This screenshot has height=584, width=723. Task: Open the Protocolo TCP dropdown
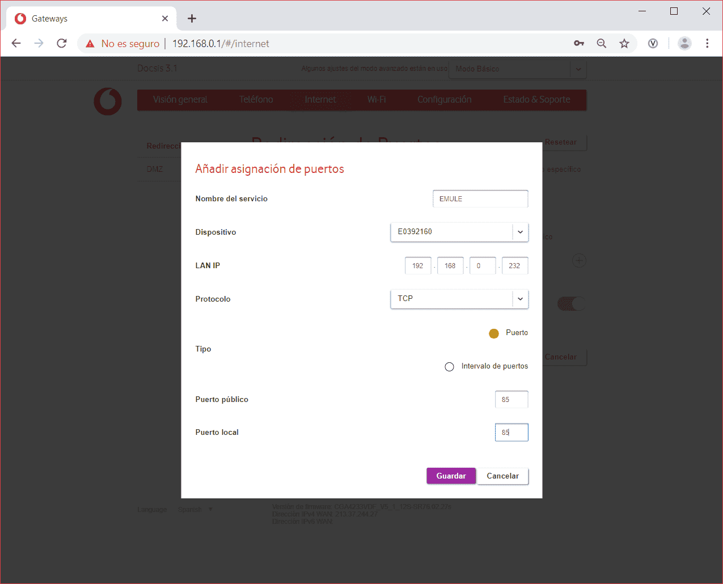click(x=459, y=299)
